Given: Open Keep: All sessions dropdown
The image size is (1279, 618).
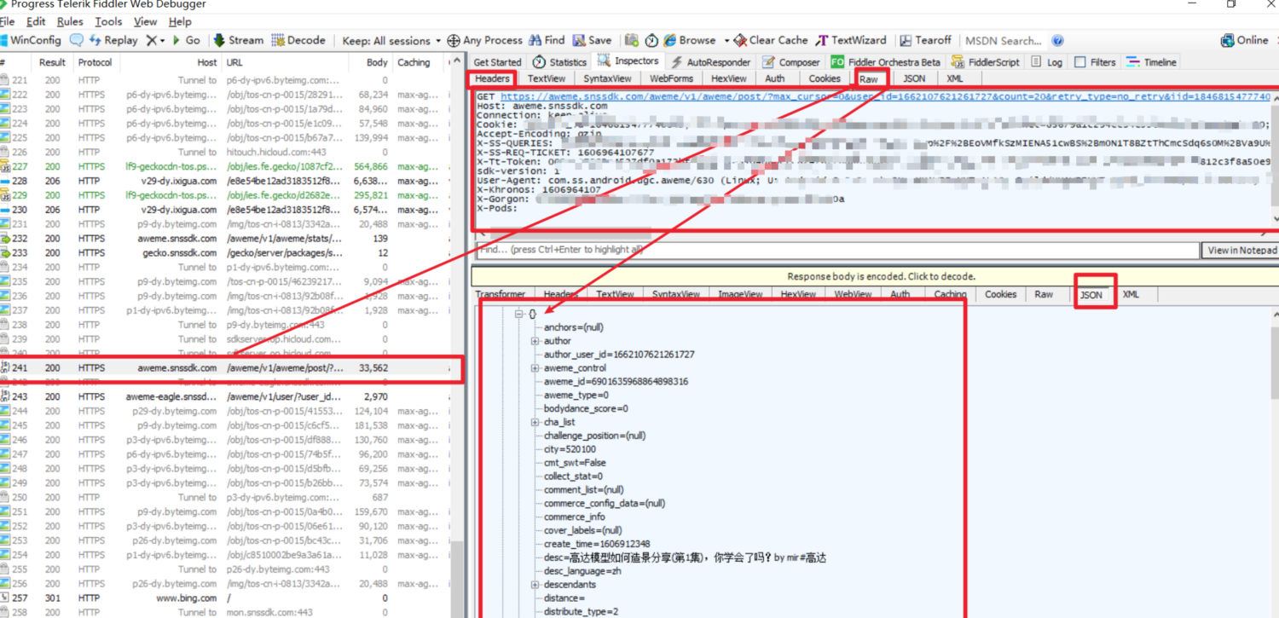Looking at the screenshot, I should [391, 40].
